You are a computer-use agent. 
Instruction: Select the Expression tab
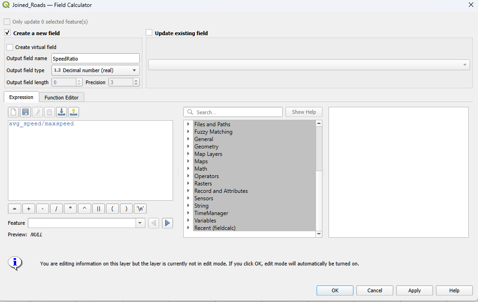21,97
